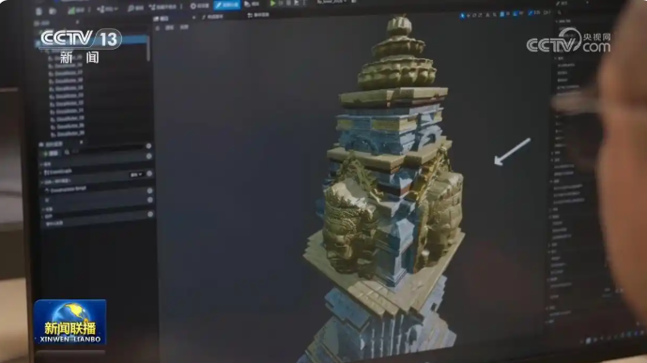Choose the Scale gizmo viewport tool
The image size is (647, 363).
480,15
